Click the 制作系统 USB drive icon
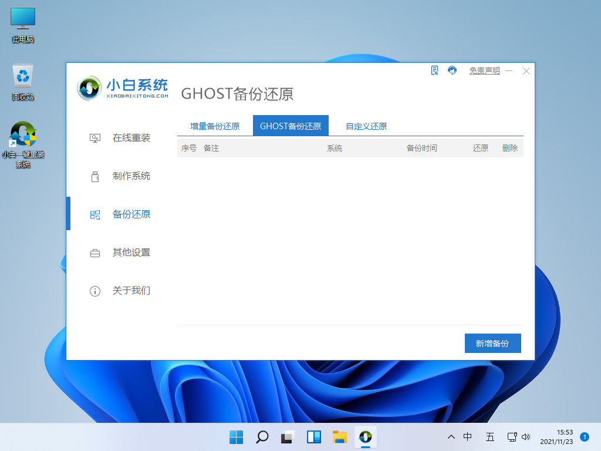Screen dimensions: 601x451 (x=95, y=176)
